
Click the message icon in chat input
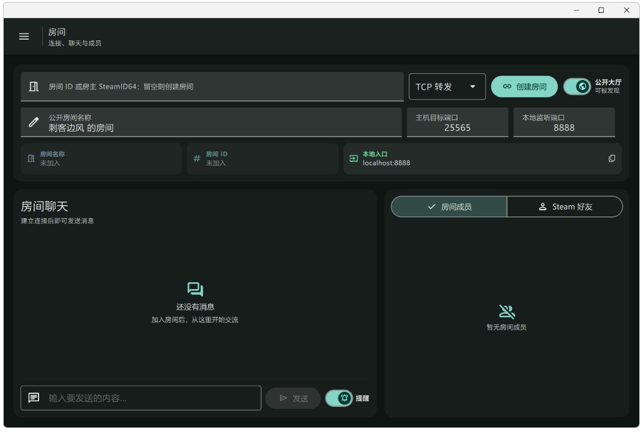click(34, 398)
